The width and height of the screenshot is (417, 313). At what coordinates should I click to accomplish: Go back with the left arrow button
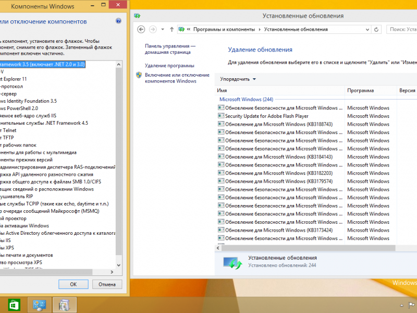(x=141, y=29)
